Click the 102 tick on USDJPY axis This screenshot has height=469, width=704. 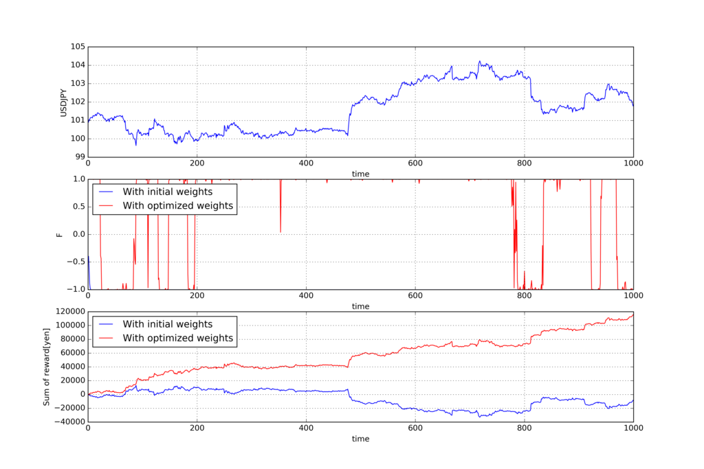click(78, 102)
